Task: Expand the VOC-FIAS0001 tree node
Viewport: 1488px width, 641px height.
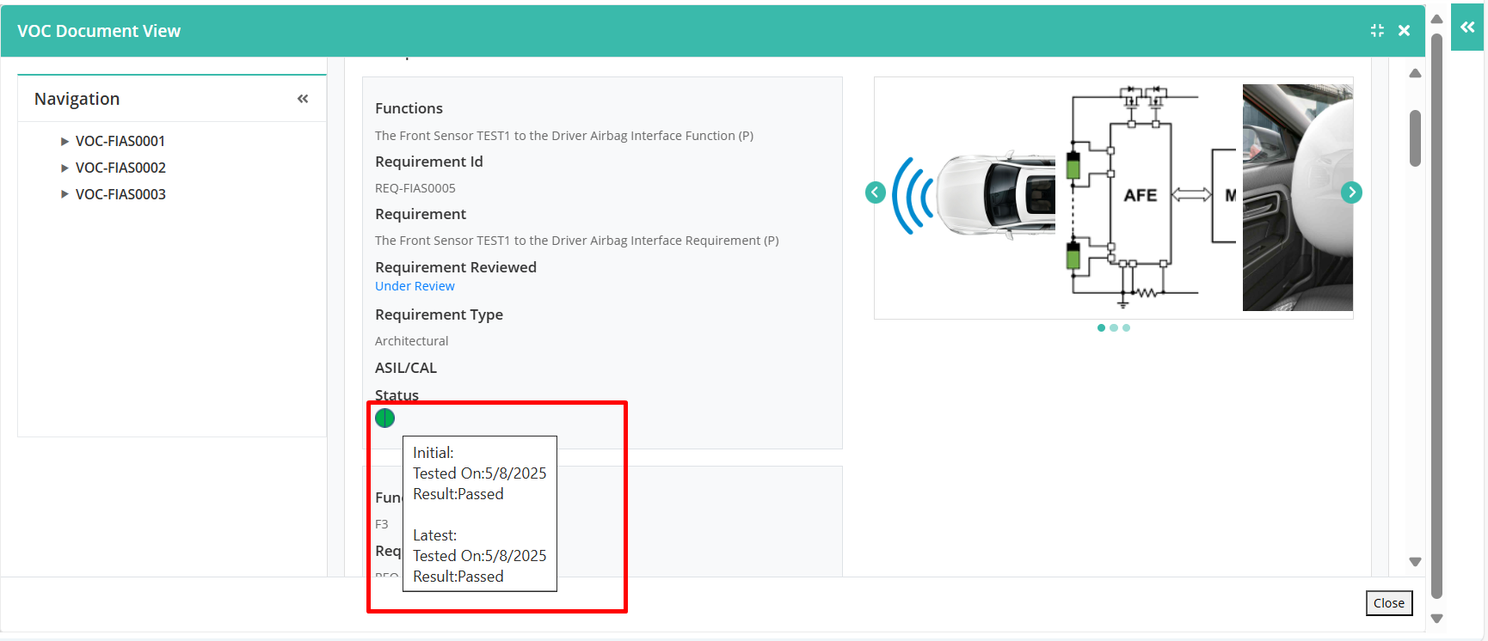Action: [65, 141]
